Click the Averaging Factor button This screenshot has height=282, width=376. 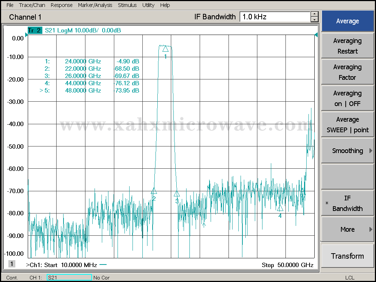coord(347,72)
